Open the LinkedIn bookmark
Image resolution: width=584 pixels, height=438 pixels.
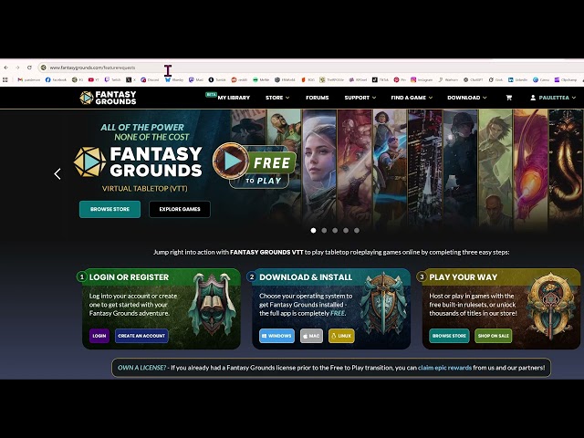517,79
